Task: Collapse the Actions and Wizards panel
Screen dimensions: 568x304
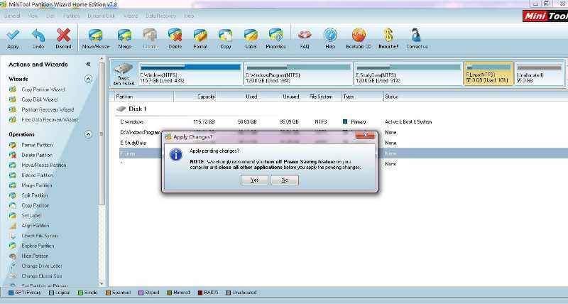Action: (88, 64)
